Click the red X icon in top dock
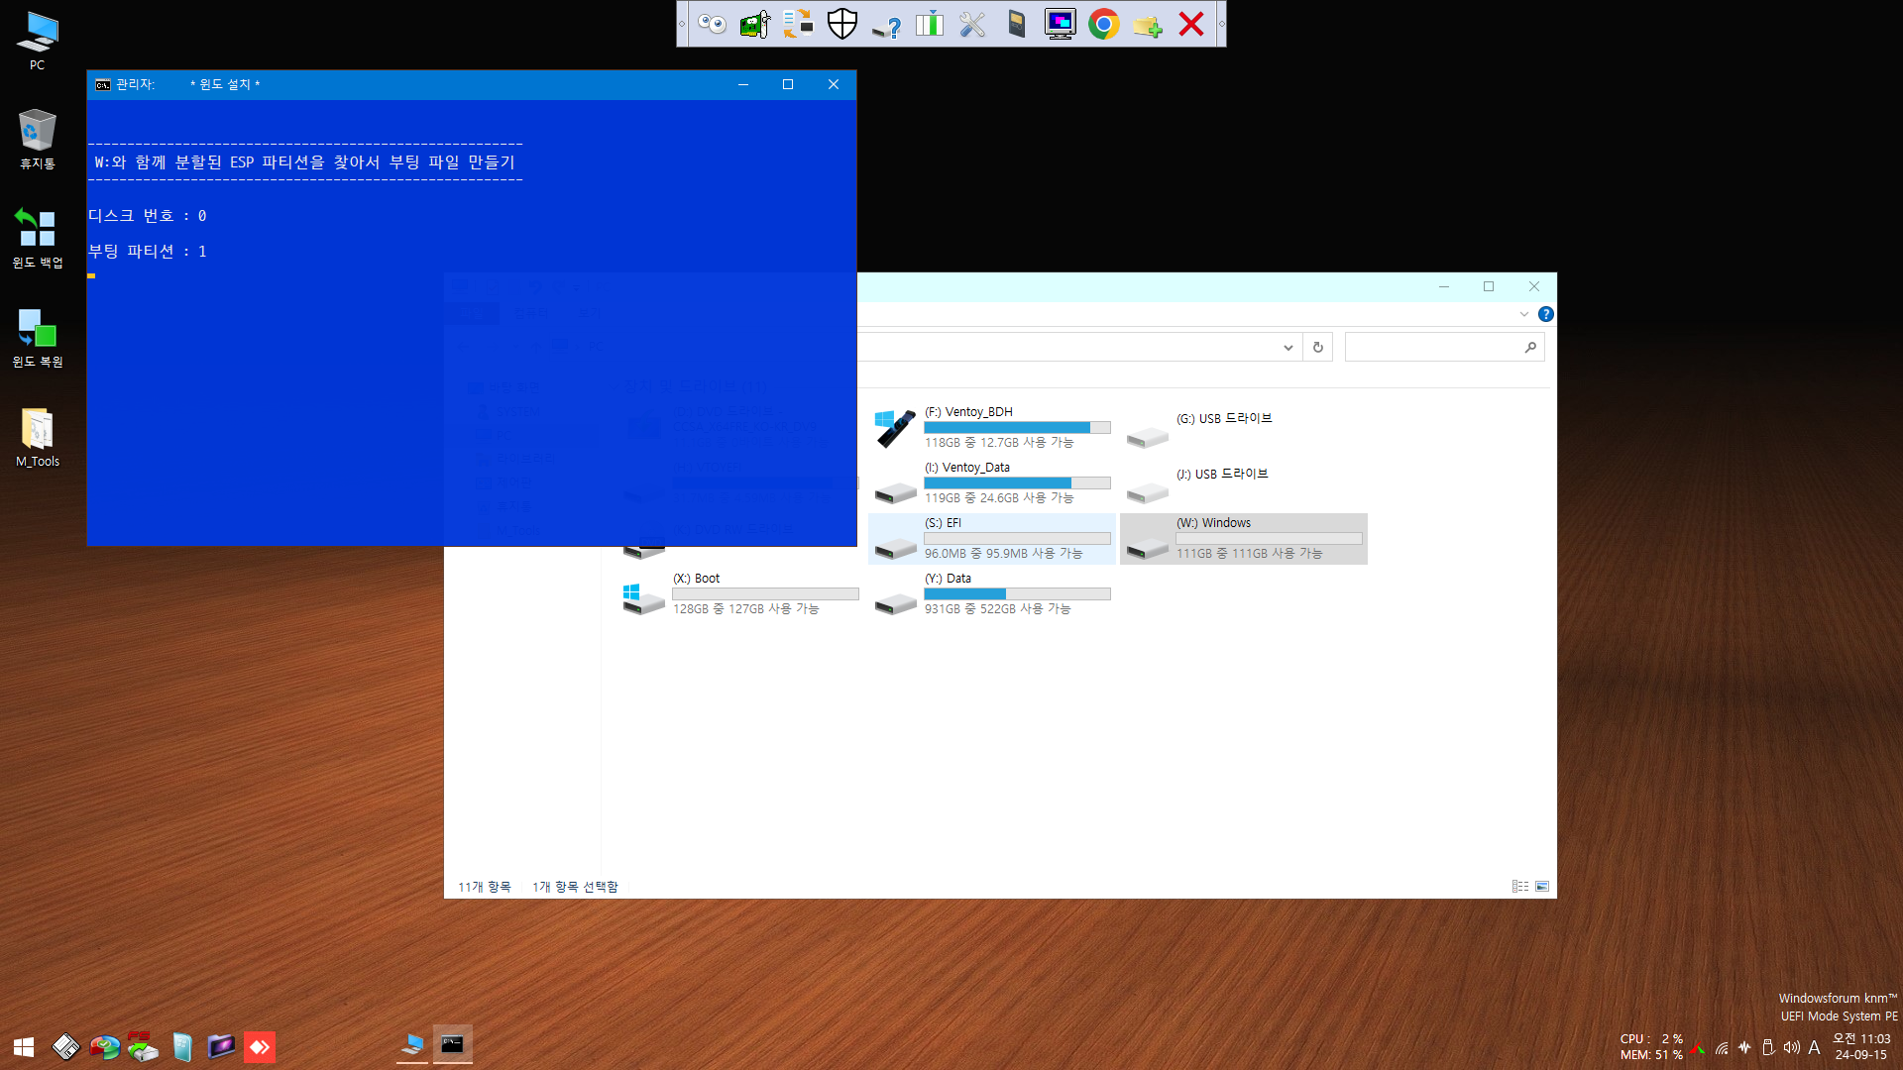This screenshot has width=1903, height=1070. click(1191, 24)
